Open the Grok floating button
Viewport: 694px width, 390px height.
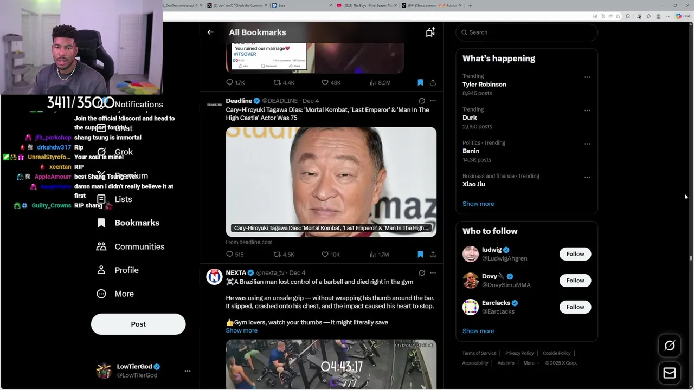[x=670, y=346]
